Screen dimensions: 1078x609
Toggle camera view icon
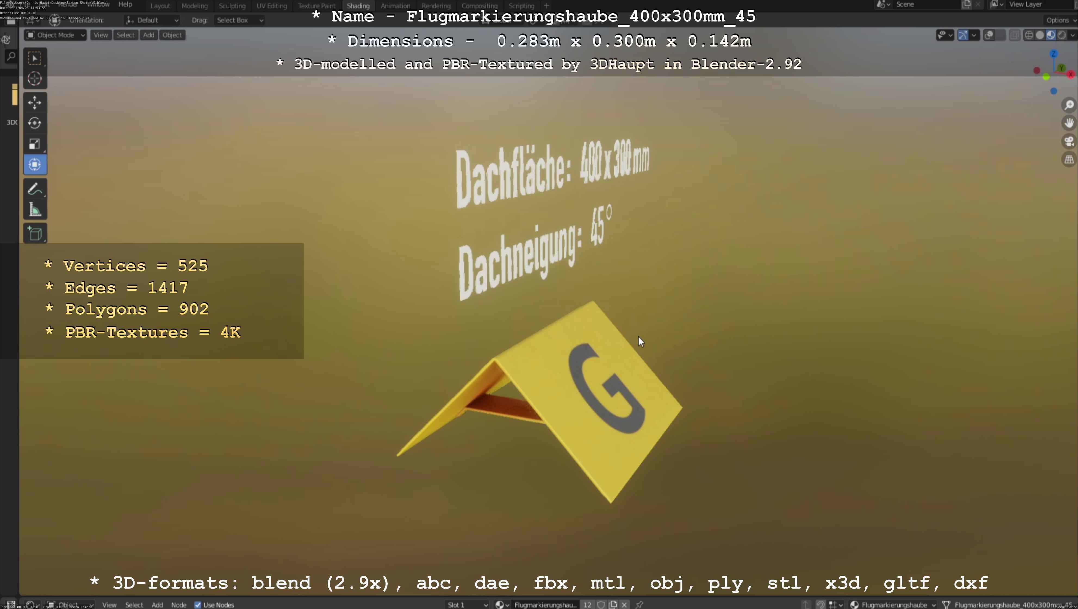[x=1069, y=141]
